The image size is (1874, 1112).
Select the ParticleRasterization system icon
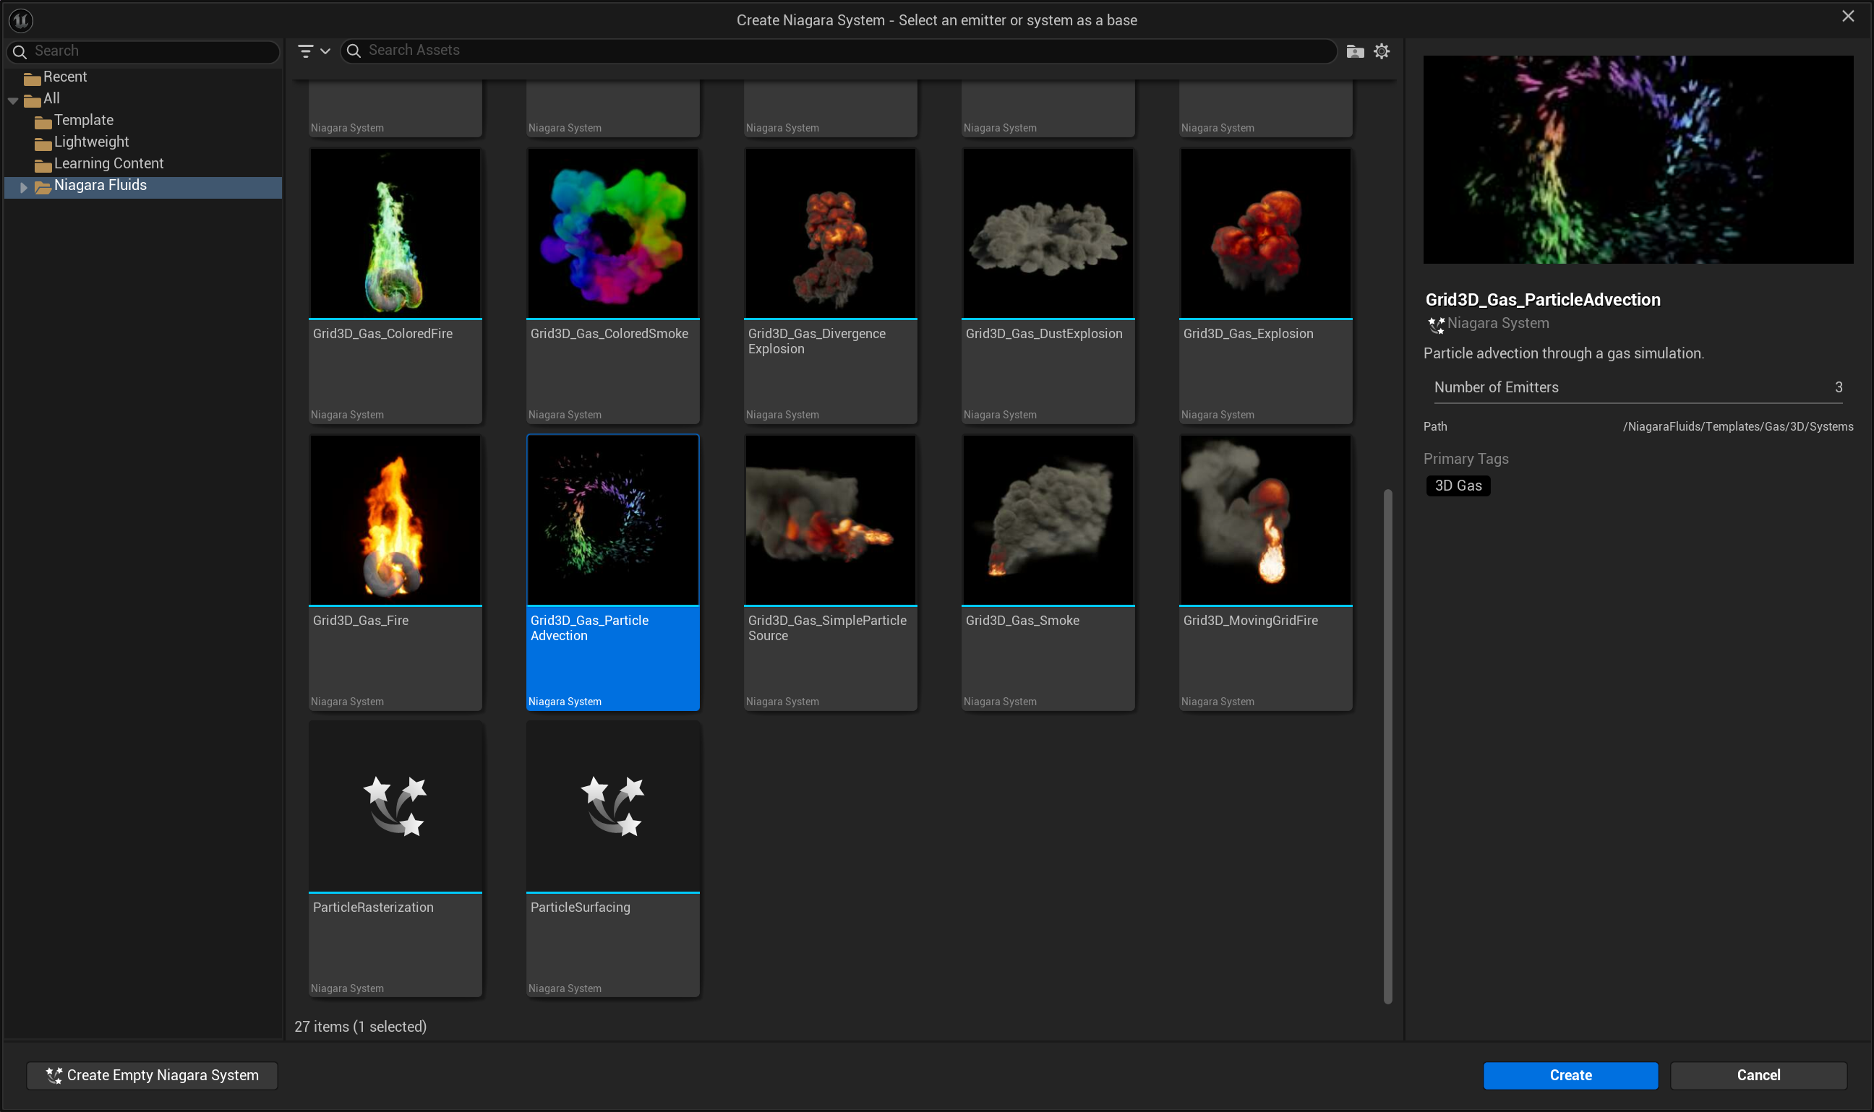tap(395, 806)
